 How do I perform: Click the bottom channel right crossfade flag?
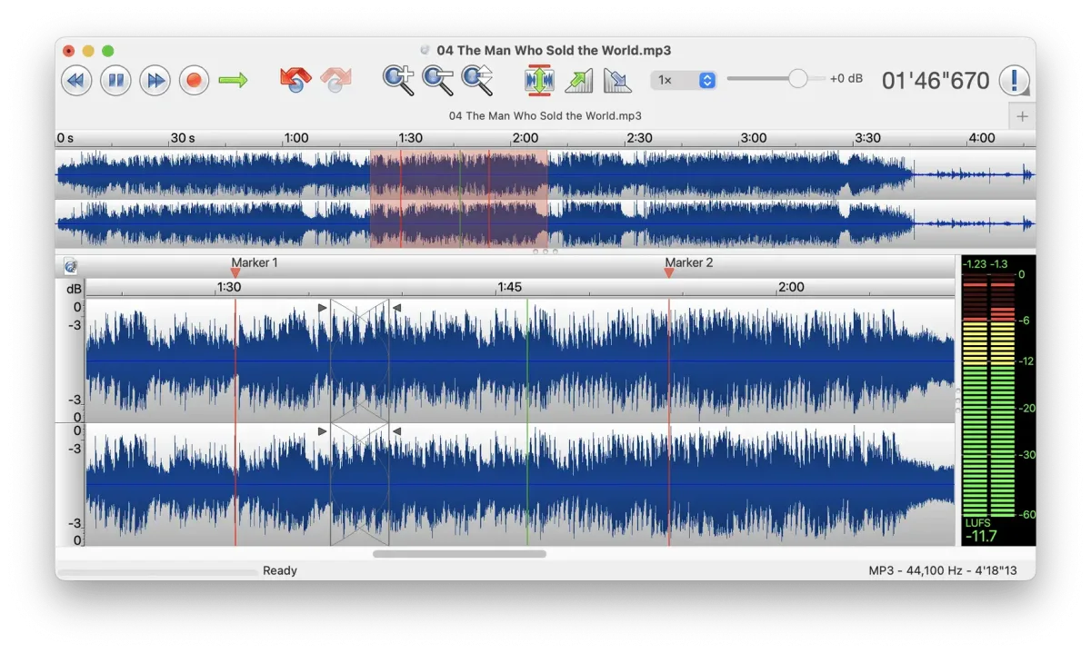point(396,431)
